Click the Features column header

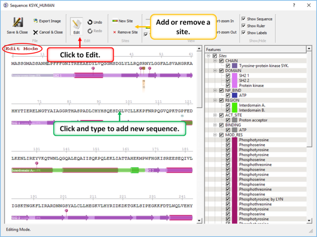click(x=256, y=49)
